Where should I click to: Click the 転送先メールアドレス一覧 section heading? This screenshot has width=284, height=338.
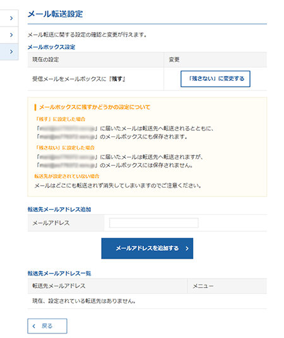tap(59, 274)
